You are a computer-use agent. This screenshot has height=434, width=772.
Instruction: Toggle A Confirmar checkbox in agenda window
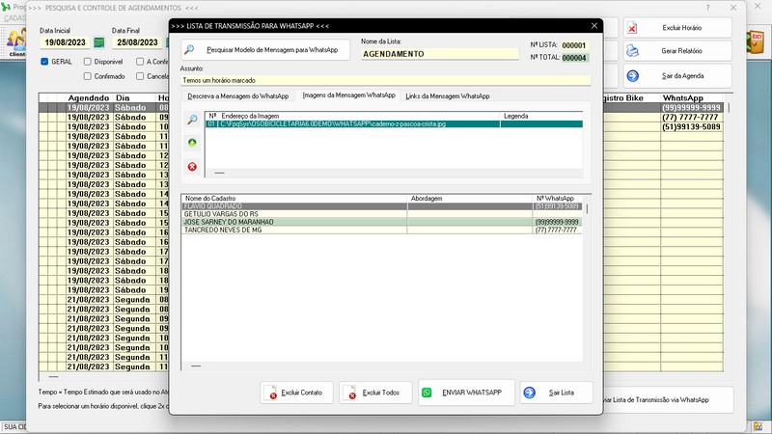point(140,62)
